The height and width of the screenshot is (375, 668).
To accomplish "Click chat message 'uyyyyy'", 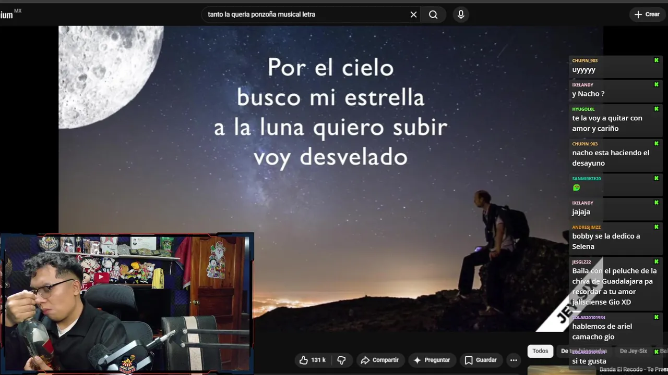I will [583, 70].
